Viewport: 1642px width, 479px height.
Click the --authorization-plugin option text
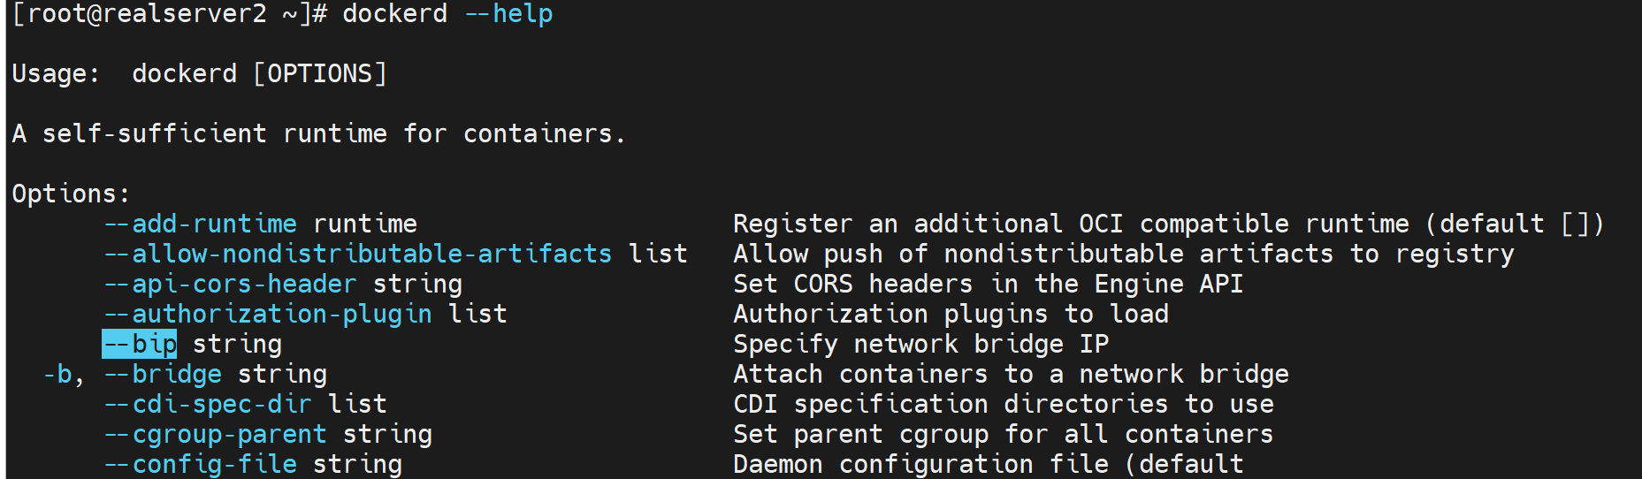(268, 314)
